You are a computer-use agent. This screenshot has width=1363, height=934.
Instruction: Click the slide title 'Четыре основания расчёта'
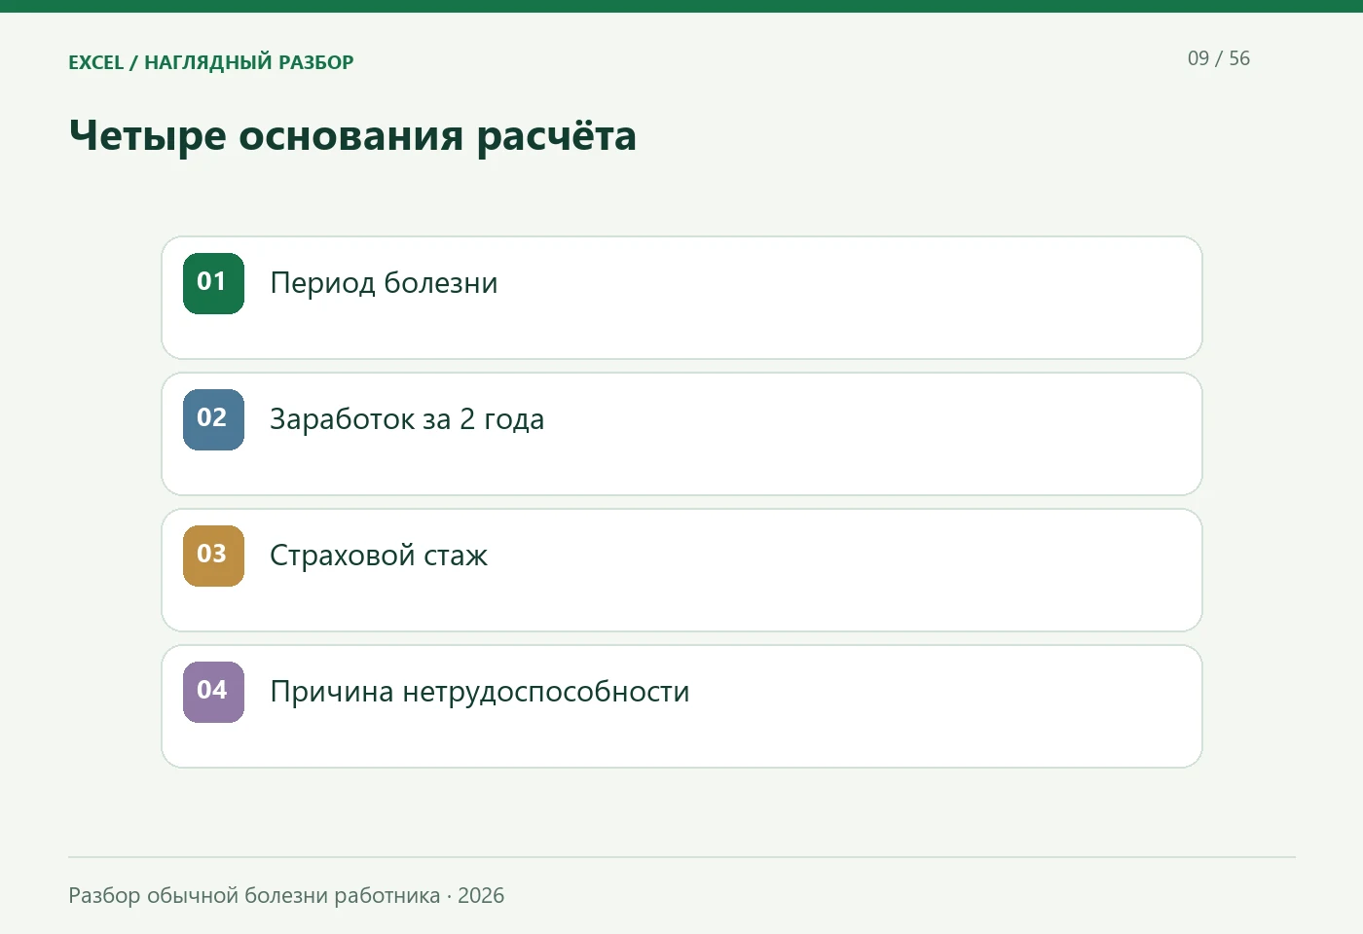pos(352,136)
